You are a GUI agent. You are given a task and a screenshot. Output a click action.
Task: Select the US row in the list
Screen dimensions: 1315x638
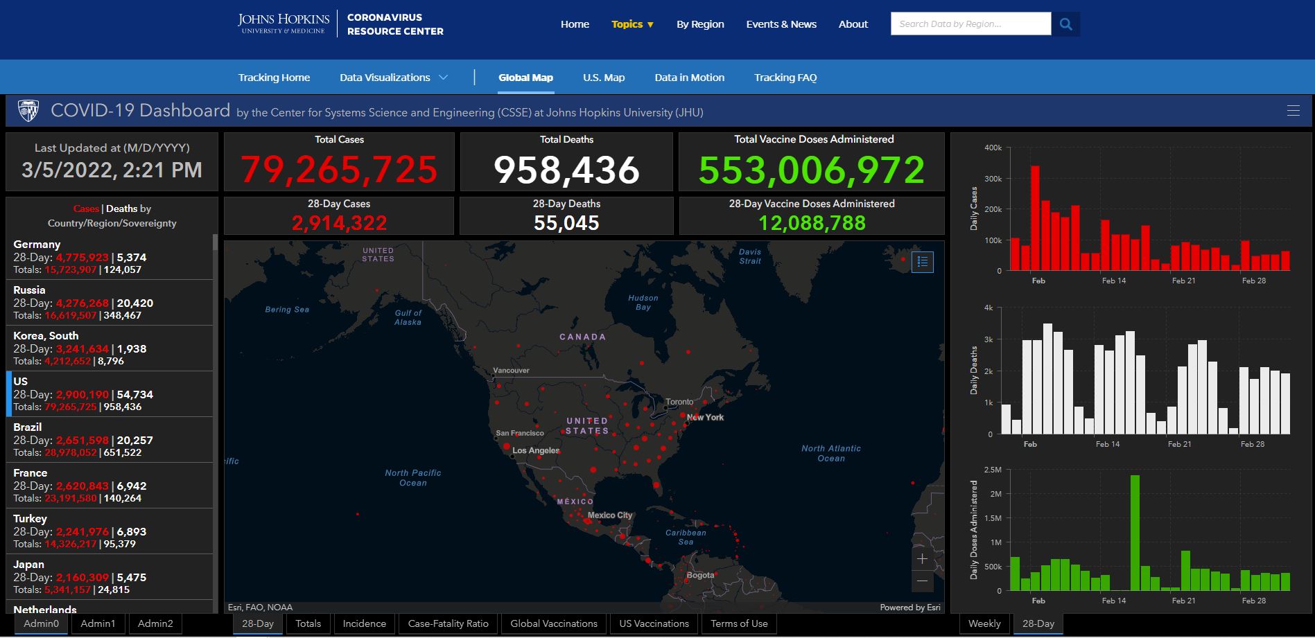[x=110, y=394]
